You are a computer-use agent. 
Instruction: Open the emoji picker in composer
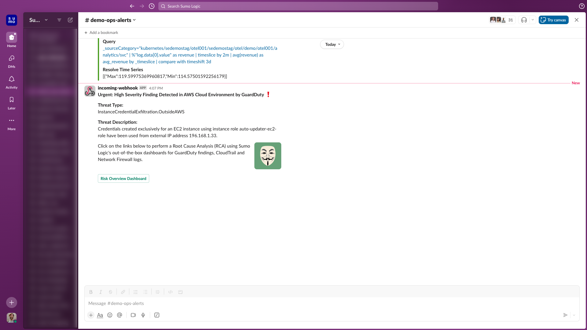tap(110, 315)
